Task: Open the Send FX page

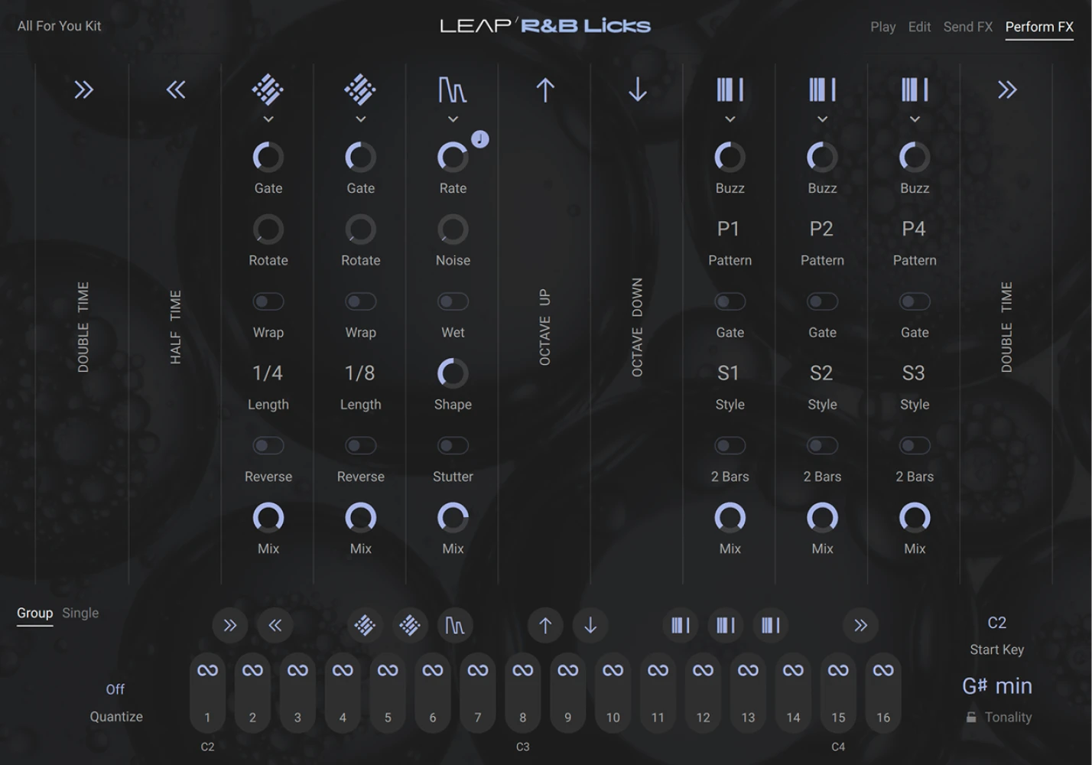Action: click(x=967, y=27)
